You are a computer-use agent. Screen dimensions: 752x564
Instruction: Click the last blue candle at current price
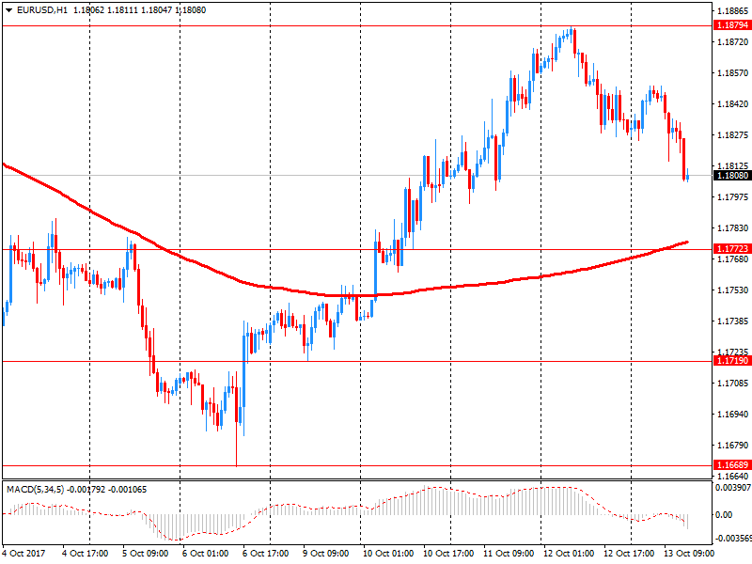tap(688, 176)
